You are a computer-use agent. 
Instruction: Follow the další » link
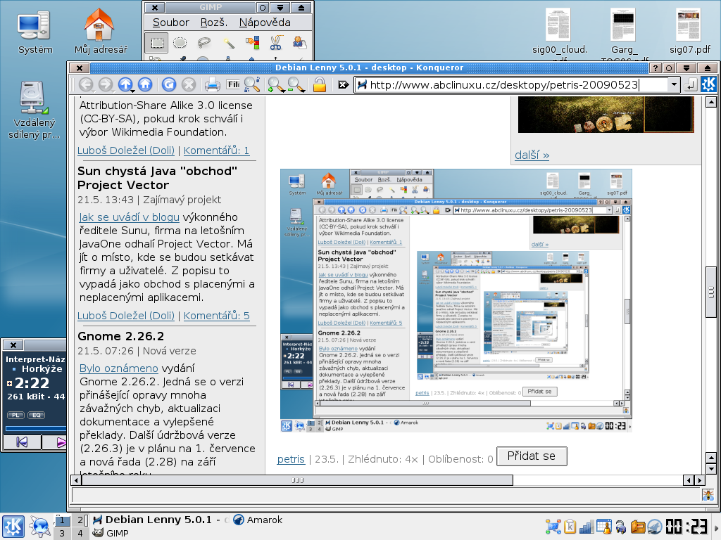pyautogui.click(x=532, y=155)
